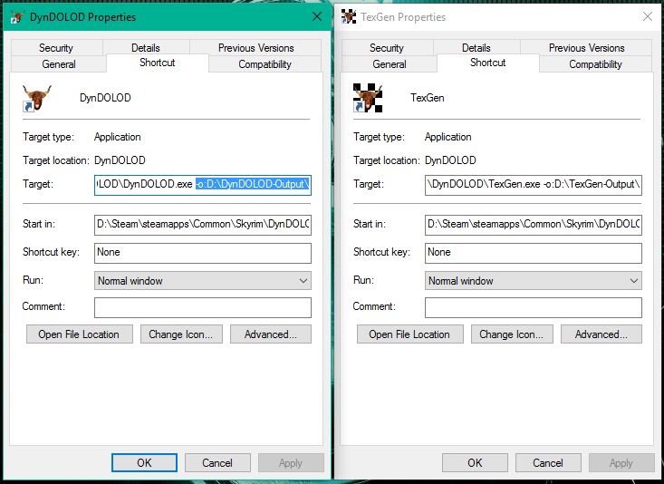Click the TexGen Target field
664x484 pixels.
[x=534, y=185]
